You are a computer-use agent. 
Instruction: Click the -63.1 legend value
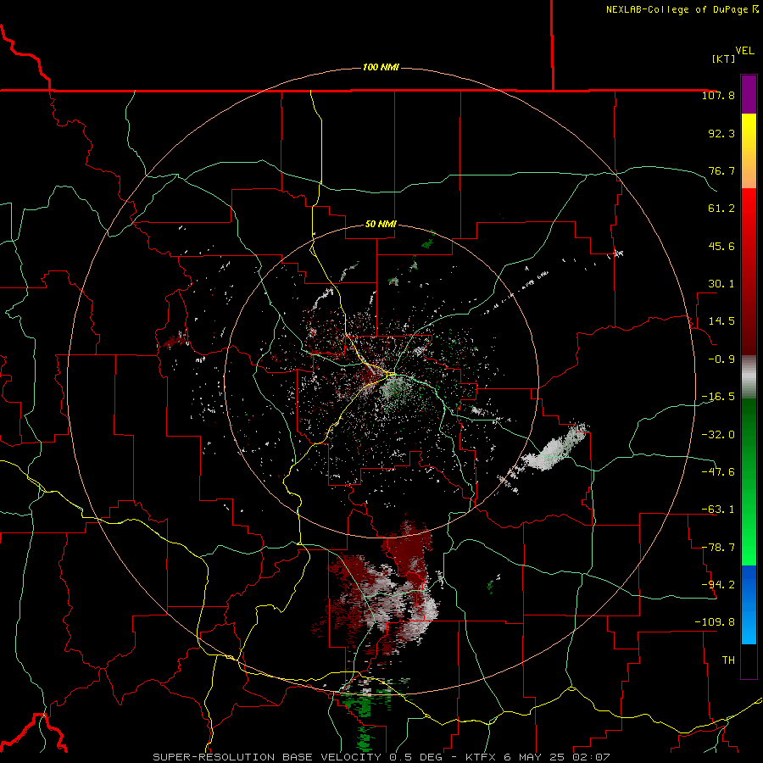[x=718, y=510]
